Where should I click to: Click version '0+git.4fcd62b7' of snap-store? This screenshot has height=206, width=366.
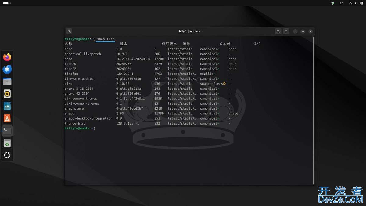click(130, 108)
